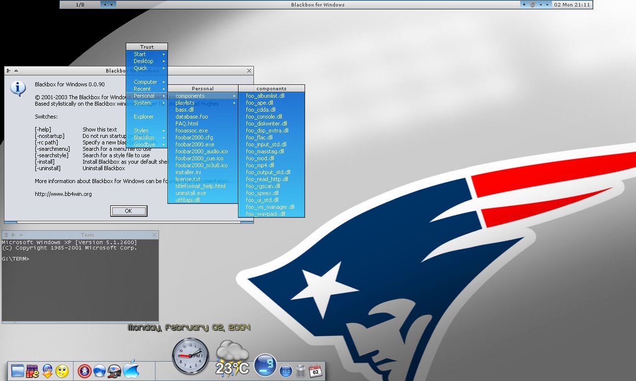Viewport: 636px width, 381px height.
Task: Click the analog clock widget
Action: point(190,356)
